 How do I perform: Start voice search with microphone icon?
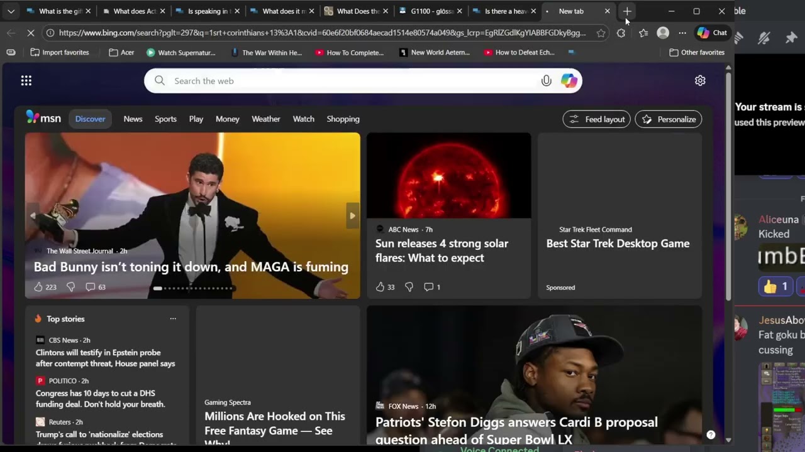click(546, 81)
